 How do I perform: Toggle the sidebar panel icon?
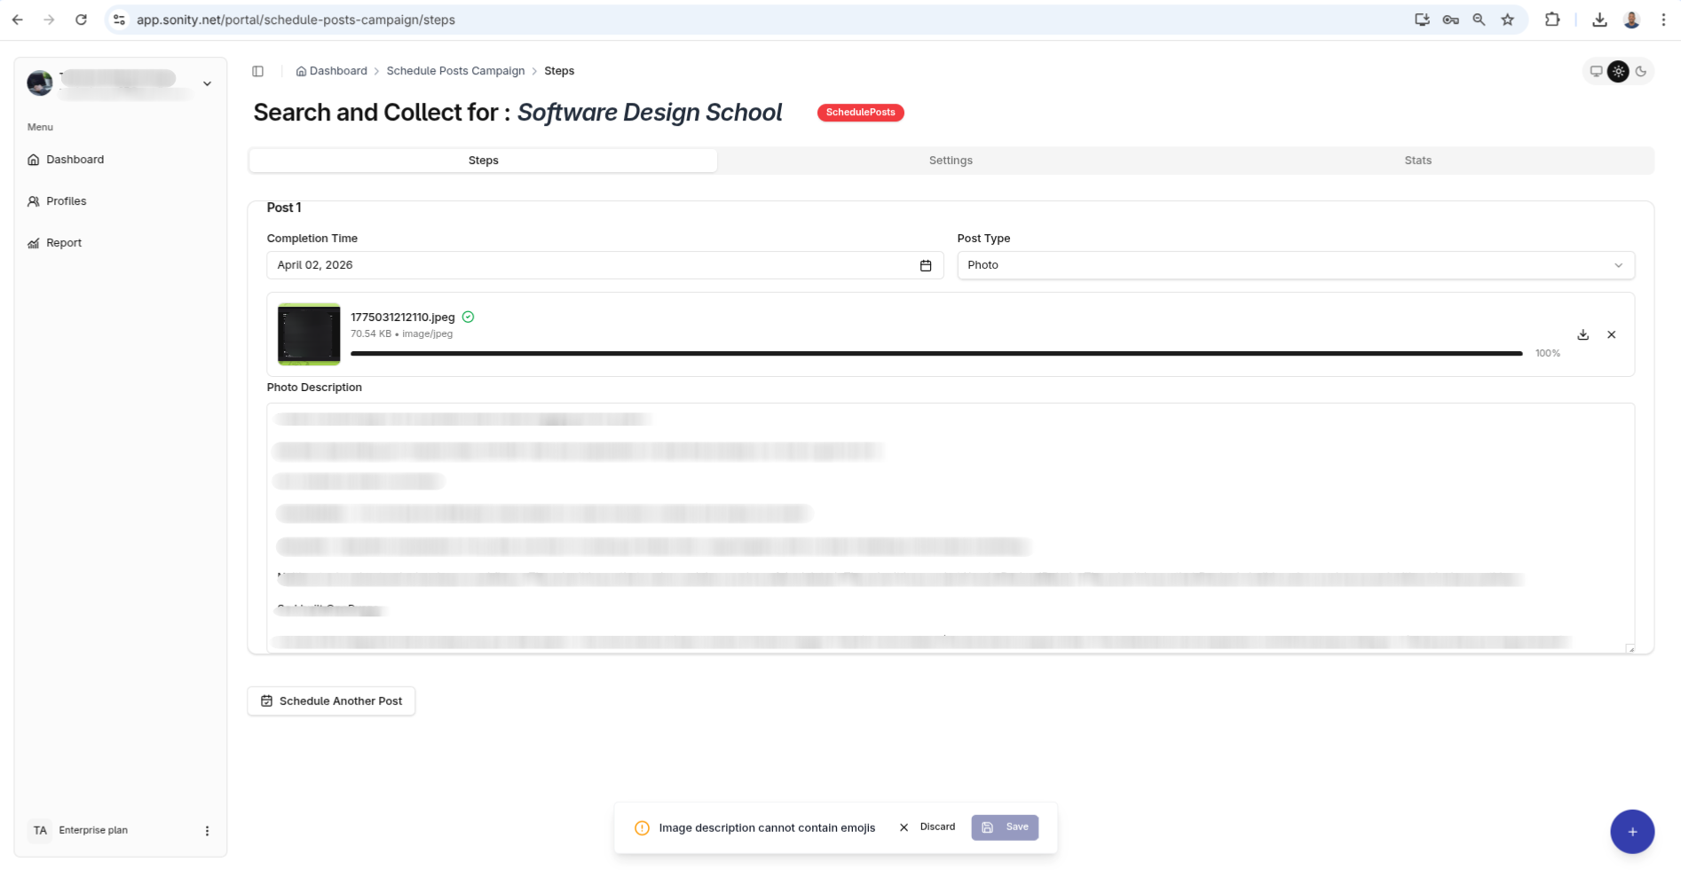258,71
